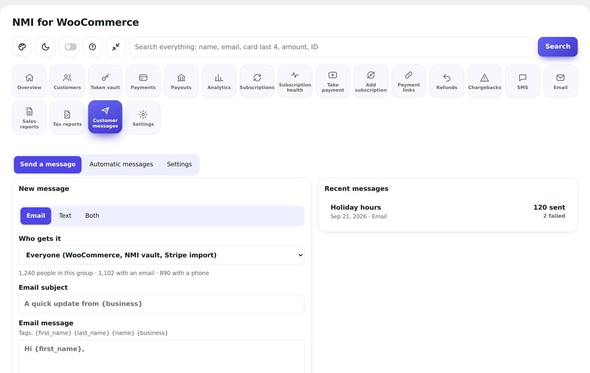The width and height of the screenshot is (590, 373).
Task: Open the Customers section
Action: pos(67,81)
